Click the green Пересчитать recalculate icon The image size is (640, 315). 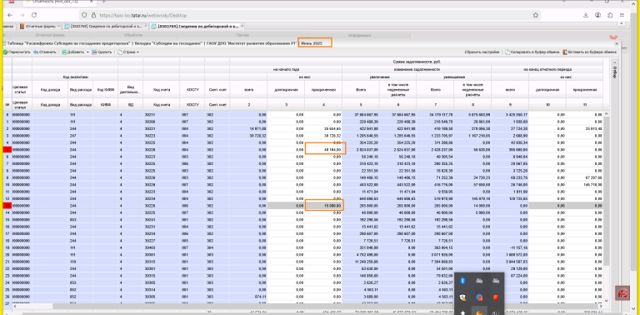(x=5, y=52)
